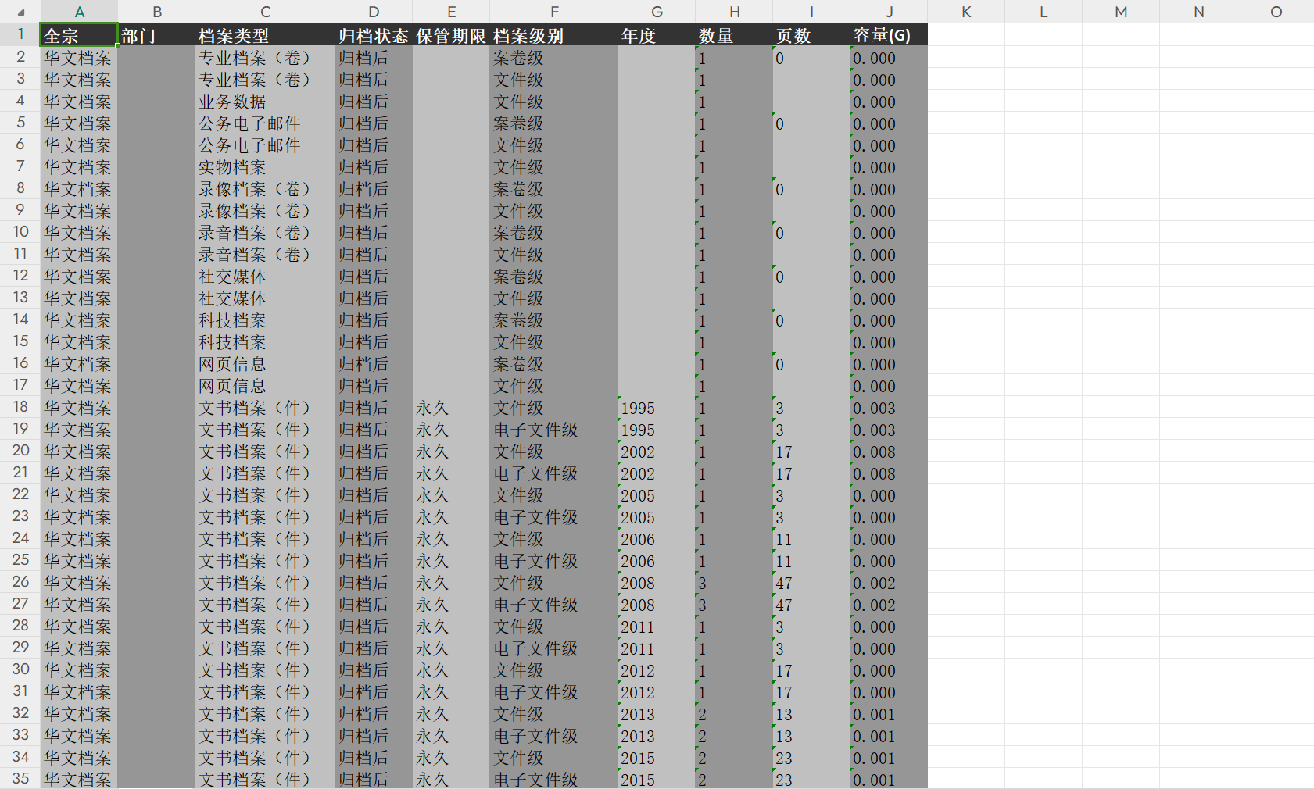Viewport: 1314px width, 789px height.
Task: Click capacity 0.008 cell in row 20
Action: (889, 452)
